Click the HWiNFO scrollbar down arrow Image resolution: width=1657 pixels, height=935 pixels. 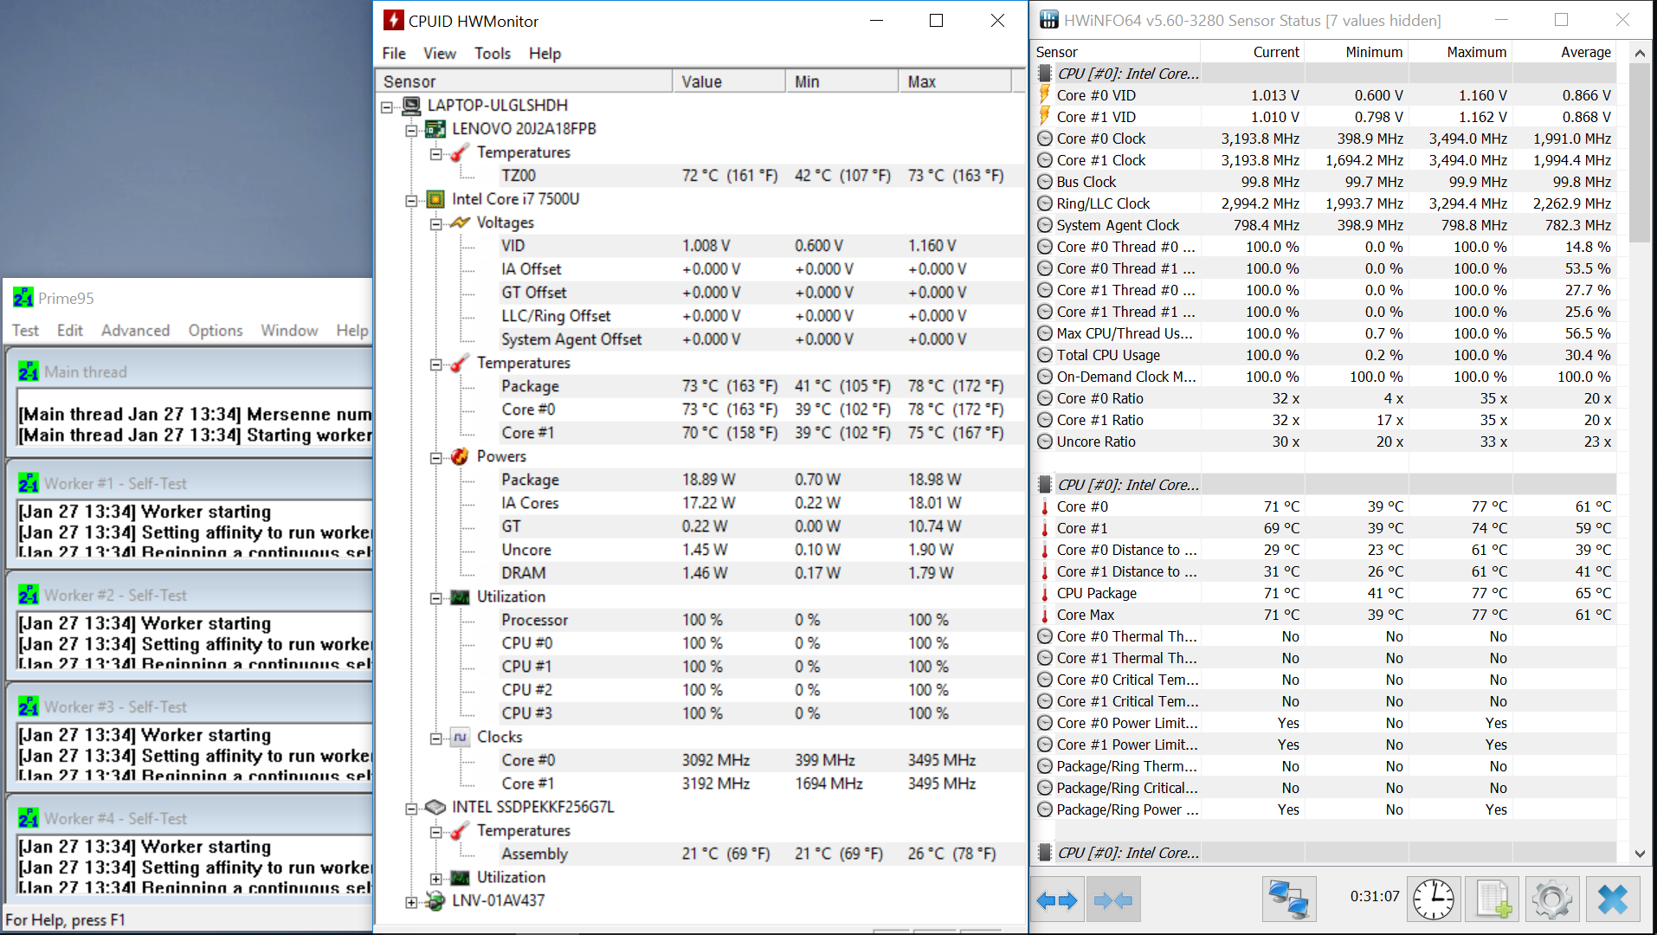pyautogui.click(x=1640, y=853)
